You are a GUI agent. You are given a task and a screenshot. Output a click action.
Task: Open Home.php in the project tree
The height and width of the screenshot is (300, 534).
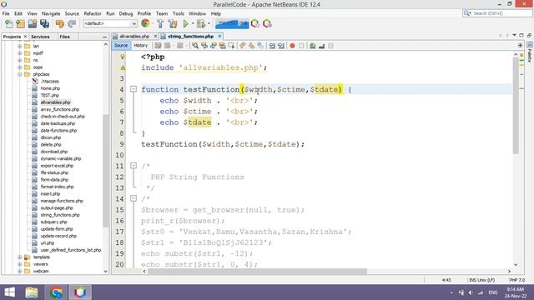pos(50,88)
